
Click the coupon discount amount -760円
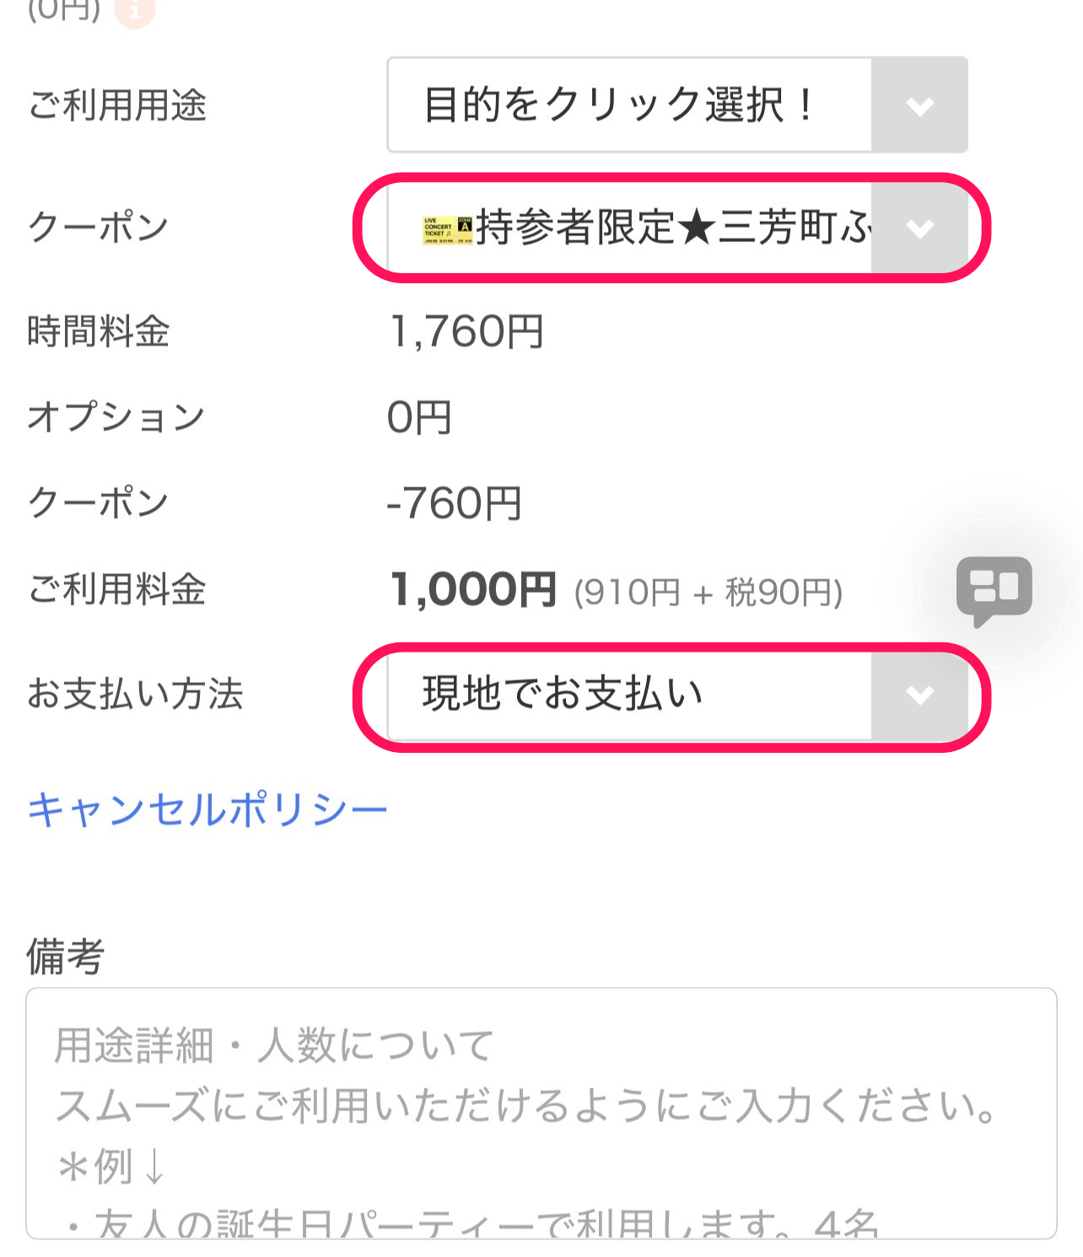454,503
